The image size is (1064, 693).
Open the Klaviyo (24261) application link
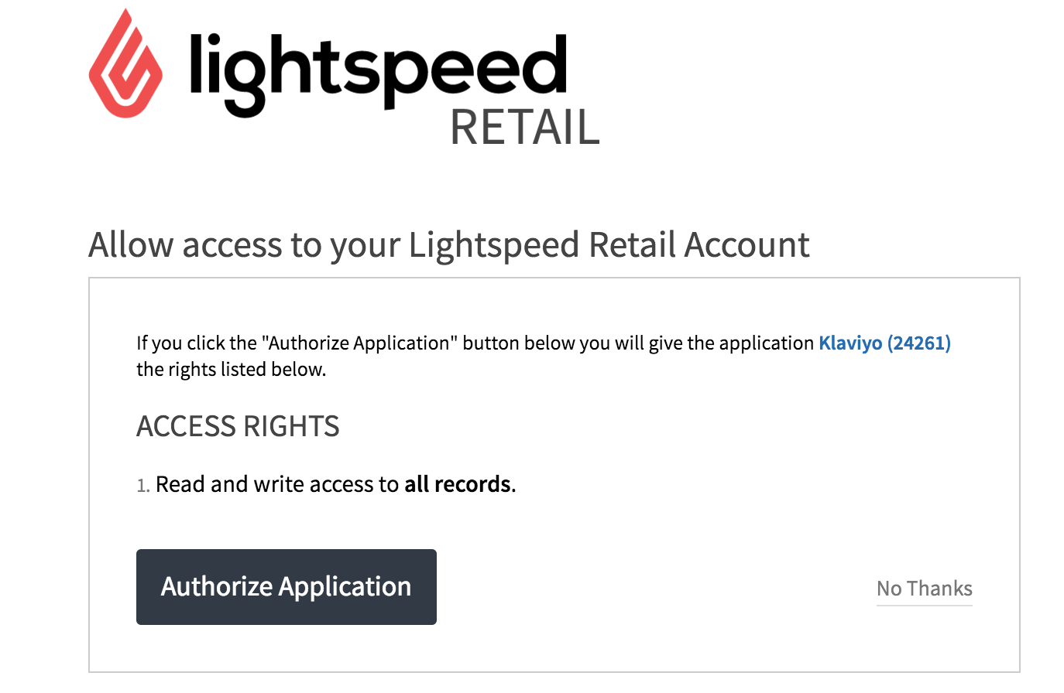pyautogui.click(x=884, y=343)
